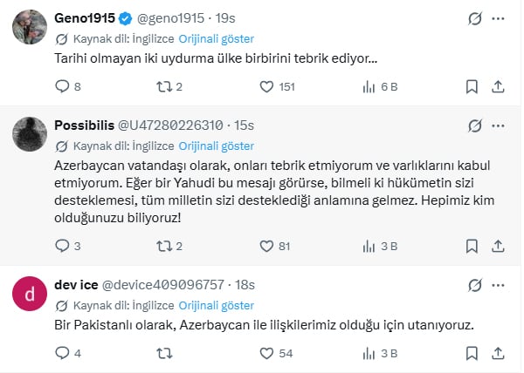Bookmark the dev ice tweet
Screen dimensions: 524x373
coord(472,353)
